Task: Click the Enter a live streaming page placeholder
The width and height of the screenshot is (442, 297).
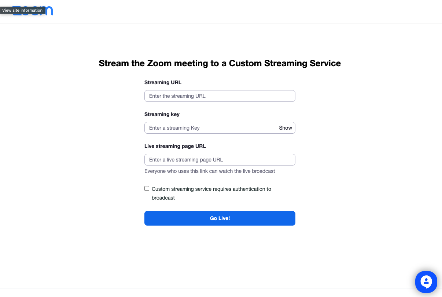Action: pyautogui.click(x=186, y=160)
